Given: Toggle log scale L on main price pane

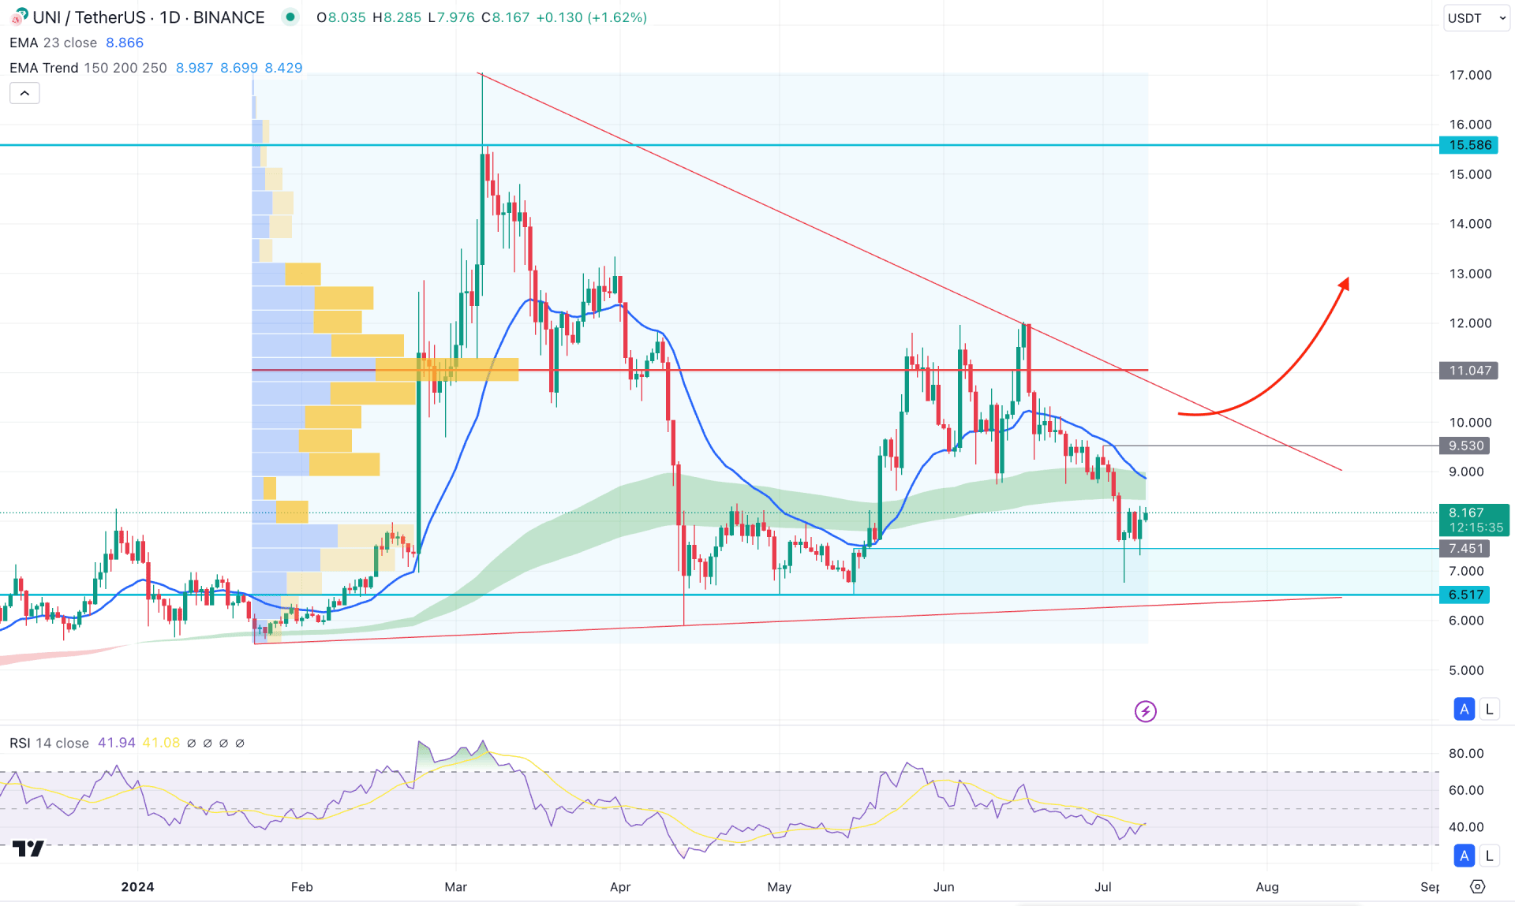Looking at the screenshot, I should (x=1489, y=709).
